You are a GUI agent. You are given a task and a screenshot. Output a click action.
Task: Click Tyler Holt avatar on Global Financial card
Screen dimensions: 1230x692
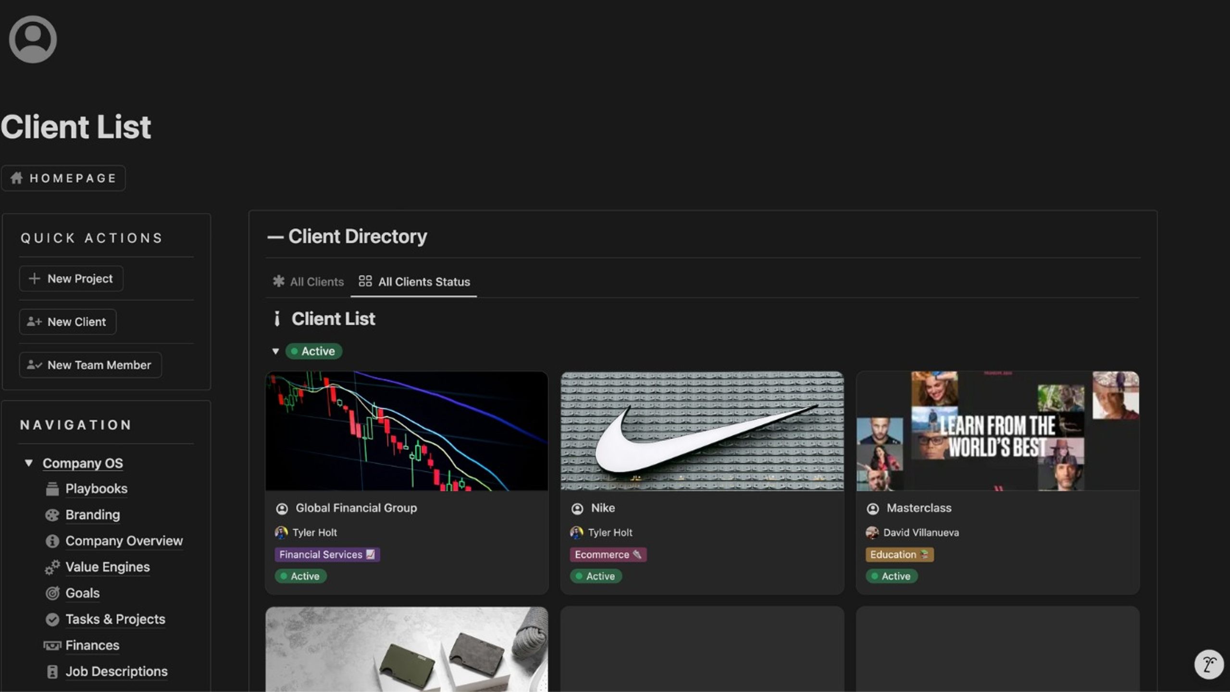pos(281,532)
